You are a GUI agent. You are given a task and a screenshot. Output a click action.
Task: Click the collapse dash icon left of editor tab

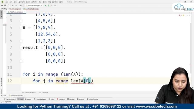point(5,12)
